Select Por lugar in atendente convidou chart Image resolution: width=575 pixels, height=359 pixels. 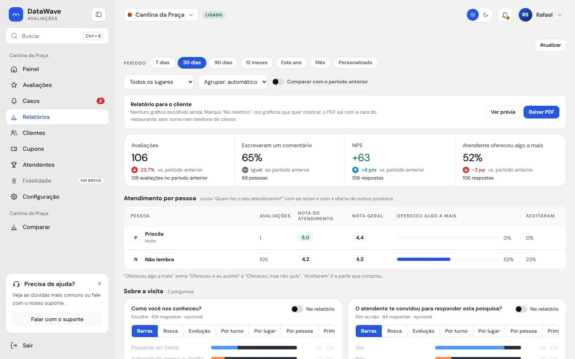click(489, 331)
